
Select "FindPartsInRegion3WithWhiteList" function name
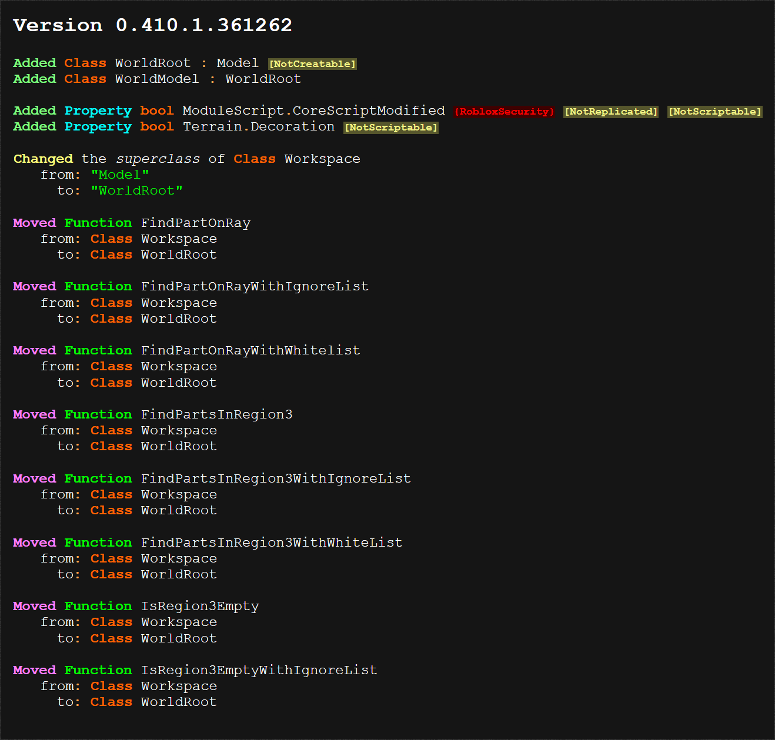(272, 543)
